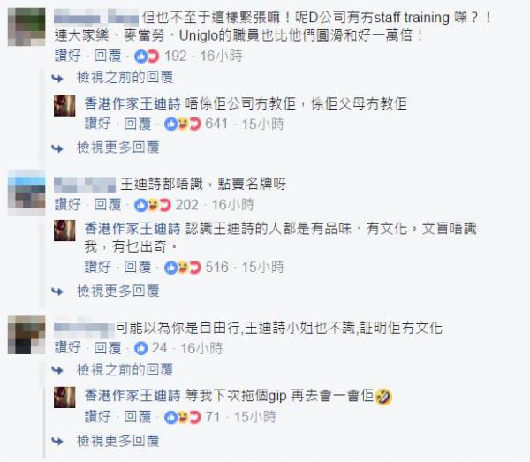
Task: Click reply arrow icon beside first 檢視之前的回覆
Action: click(57, 79)
